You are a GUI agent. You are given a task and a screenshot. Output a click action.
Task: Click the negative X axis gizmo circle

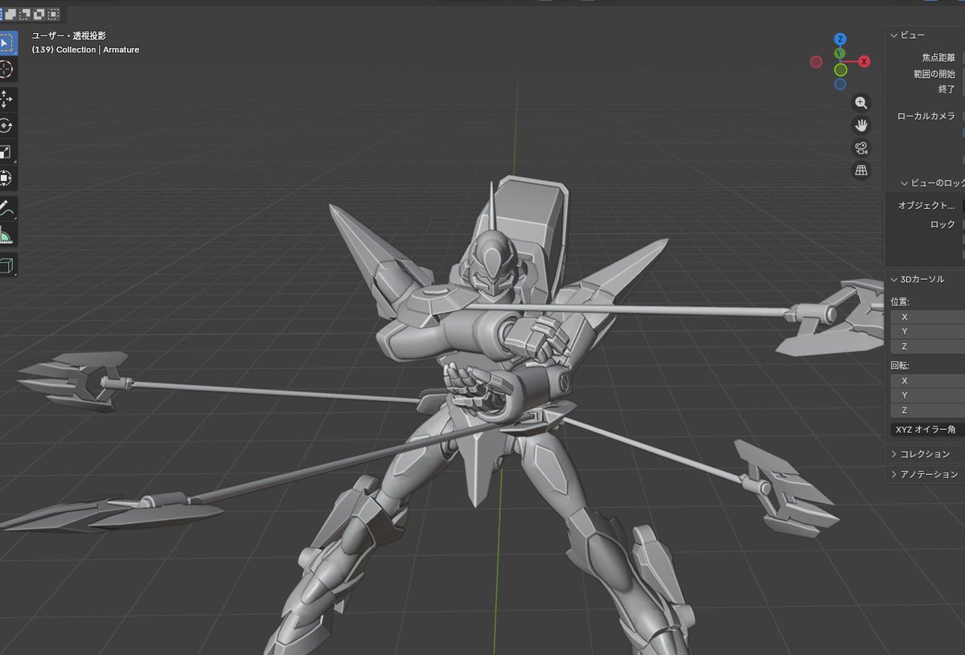[x=816, y=62]
